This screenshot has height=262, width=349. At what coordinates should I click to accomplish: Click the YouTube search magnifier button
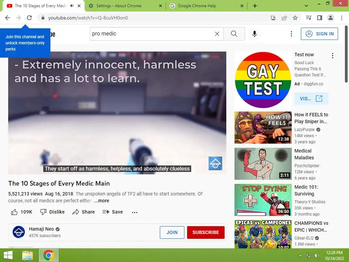point(234,34)
